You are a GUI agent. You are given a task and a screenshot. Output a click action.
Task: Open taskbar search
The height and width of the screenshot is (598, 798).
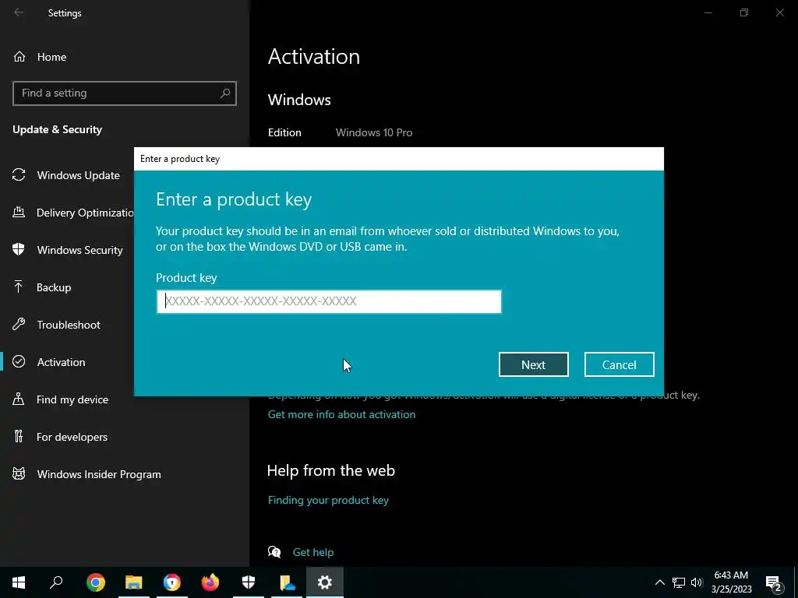click(x=56, y=582)
